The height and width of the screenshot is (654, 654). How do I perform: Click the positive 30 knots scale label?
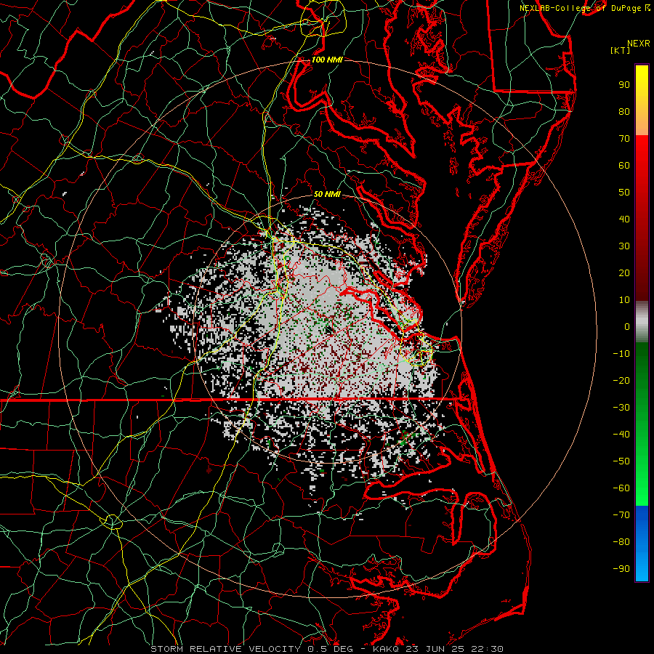(624, 246)
